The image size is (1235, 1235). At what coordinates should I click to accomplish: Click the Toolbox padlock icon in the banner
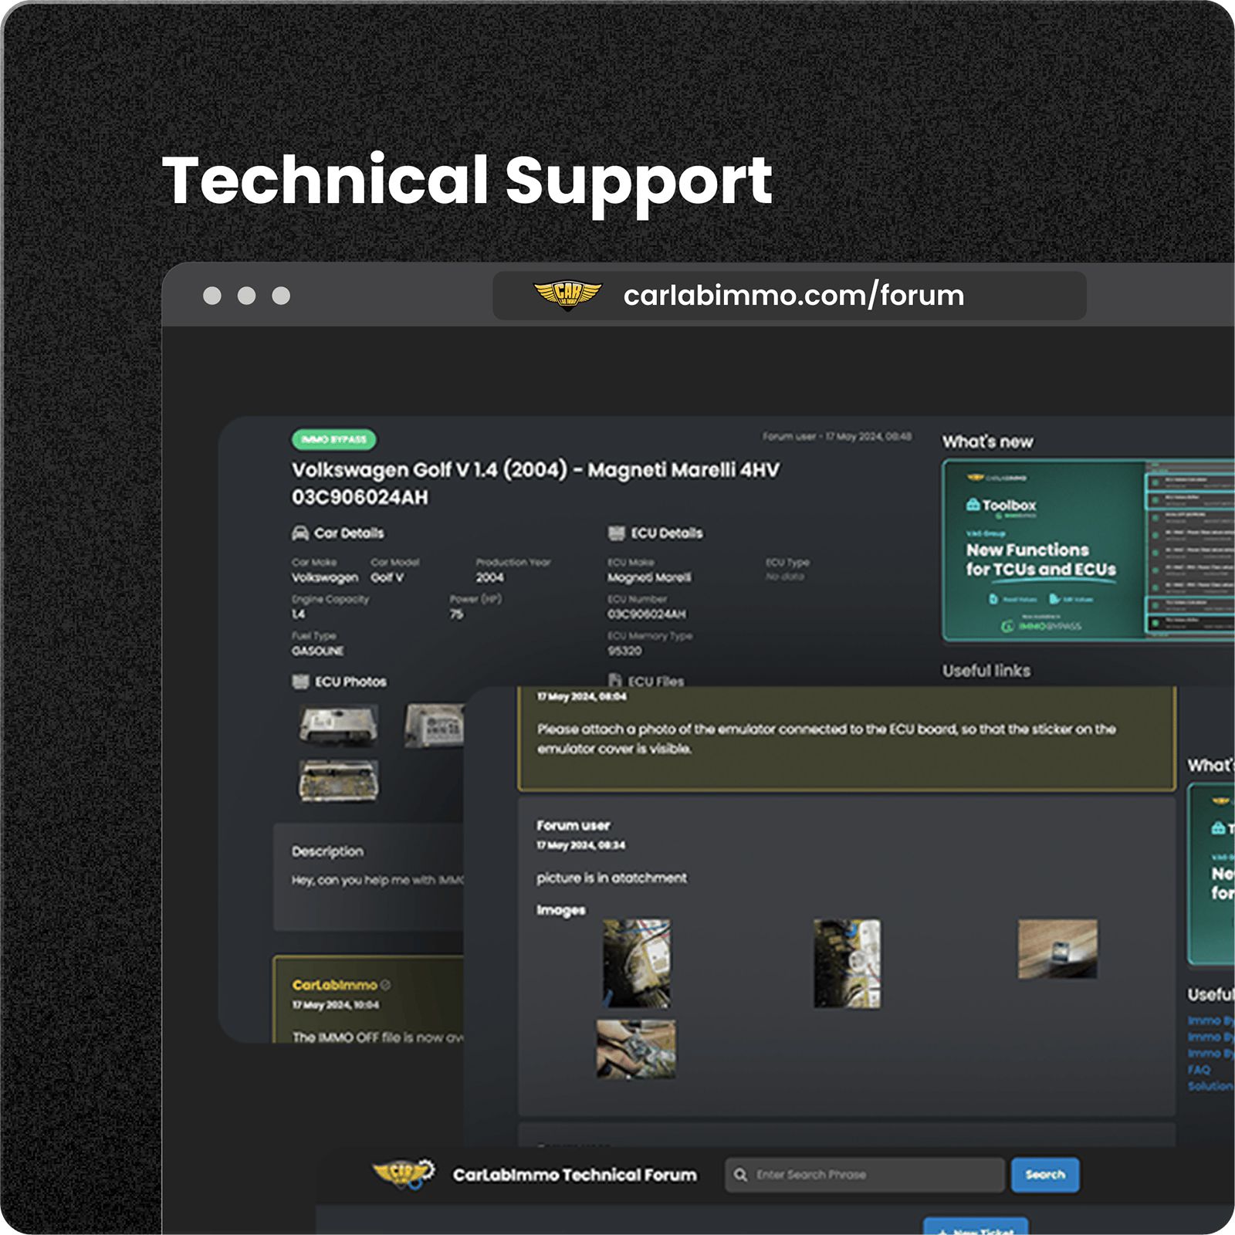(973, 505)
